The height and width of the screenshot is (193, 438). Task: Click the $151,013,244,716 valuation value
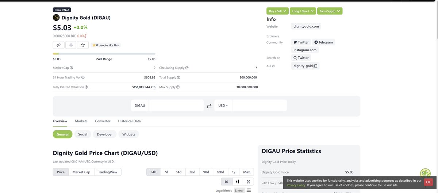[x=144, y=87]
